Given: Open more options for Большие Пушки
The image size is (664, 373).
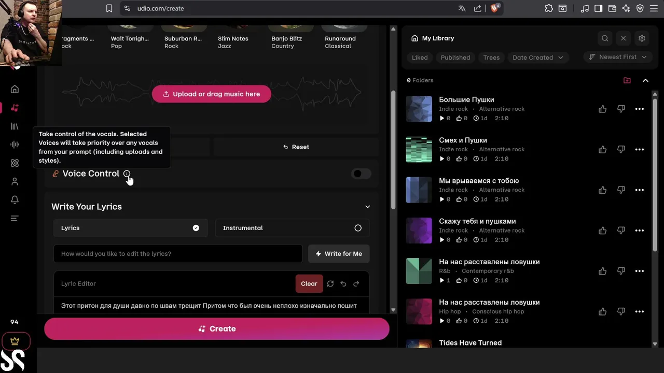Looking at the screenshot, I should [640, 109].
